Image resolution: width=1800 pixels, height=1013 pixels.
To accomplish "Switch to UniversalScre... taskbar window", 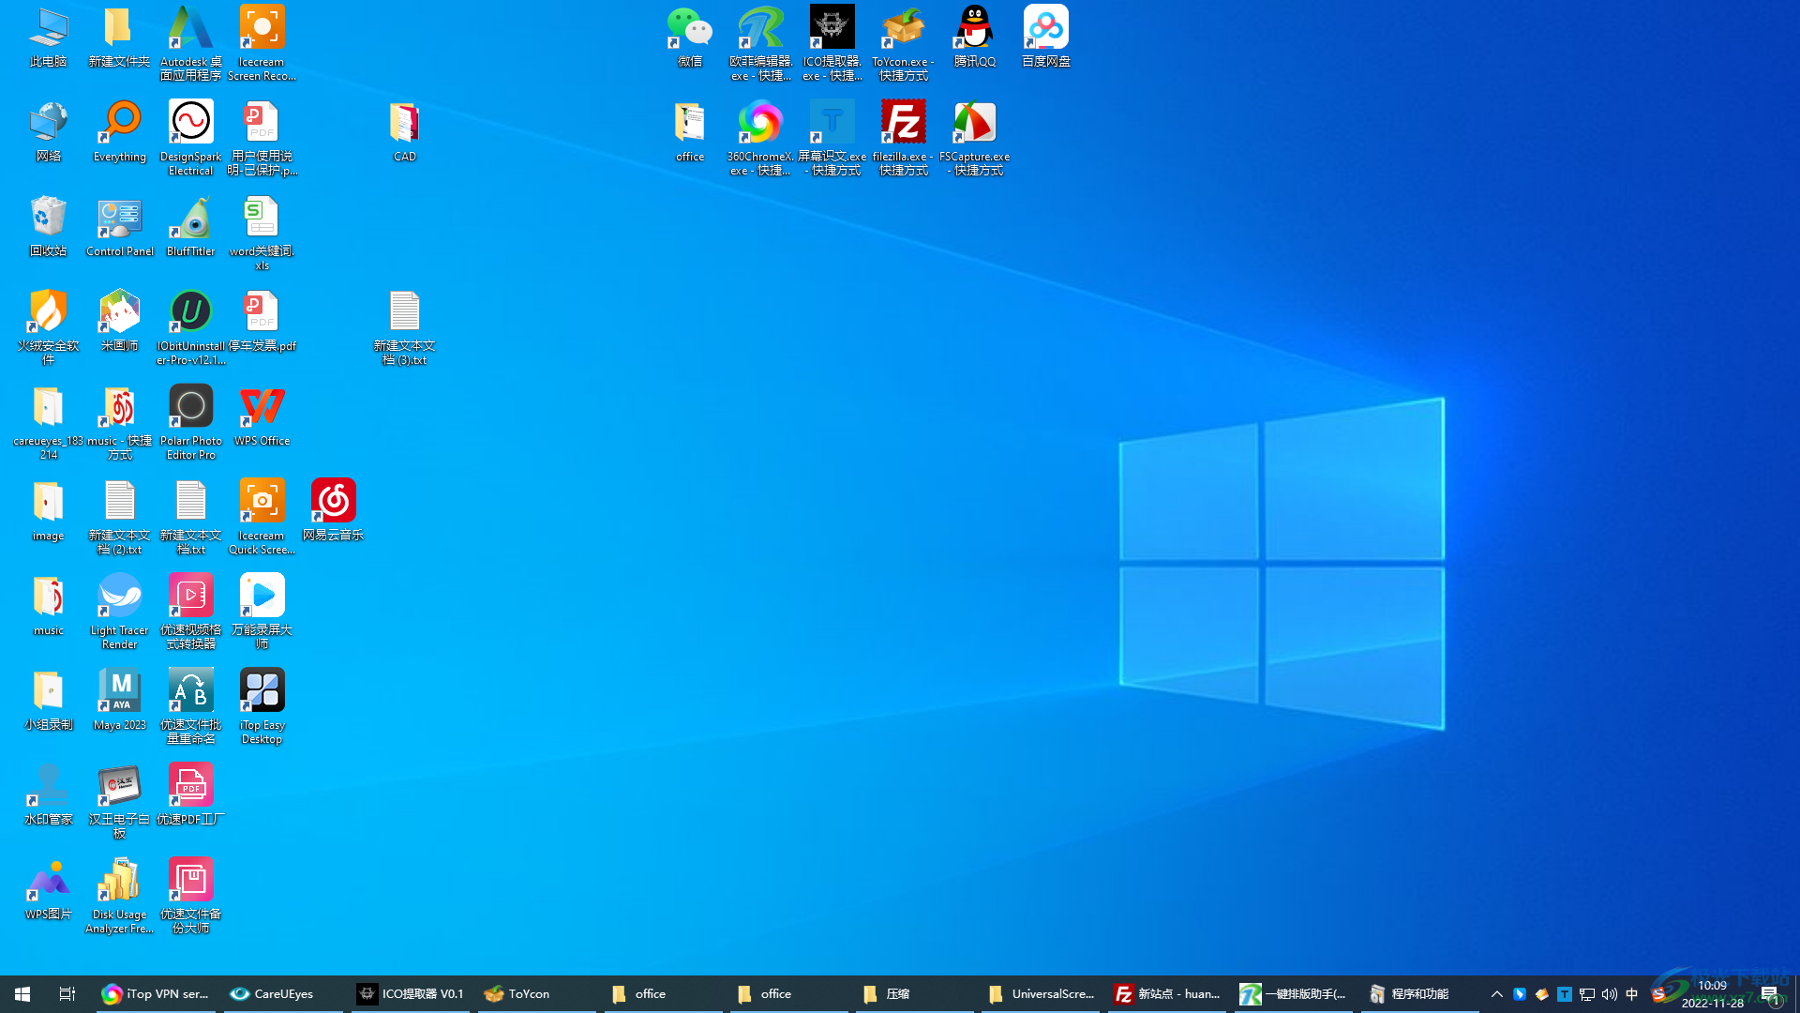I will tap(1041, 993).
